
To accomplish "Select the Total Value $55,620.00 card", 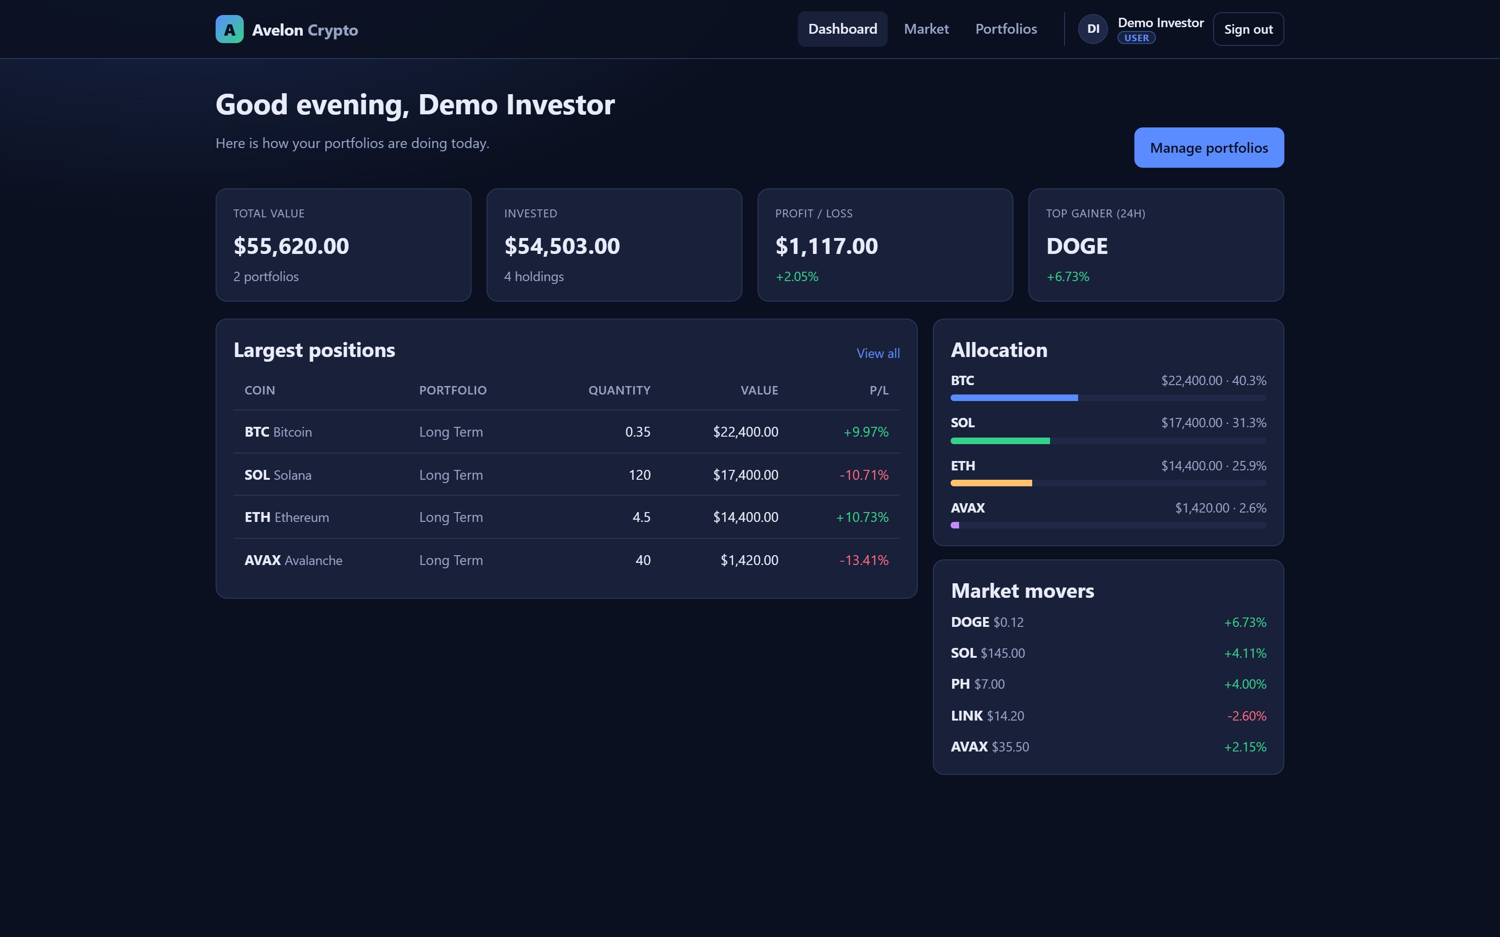I will 344,245.
